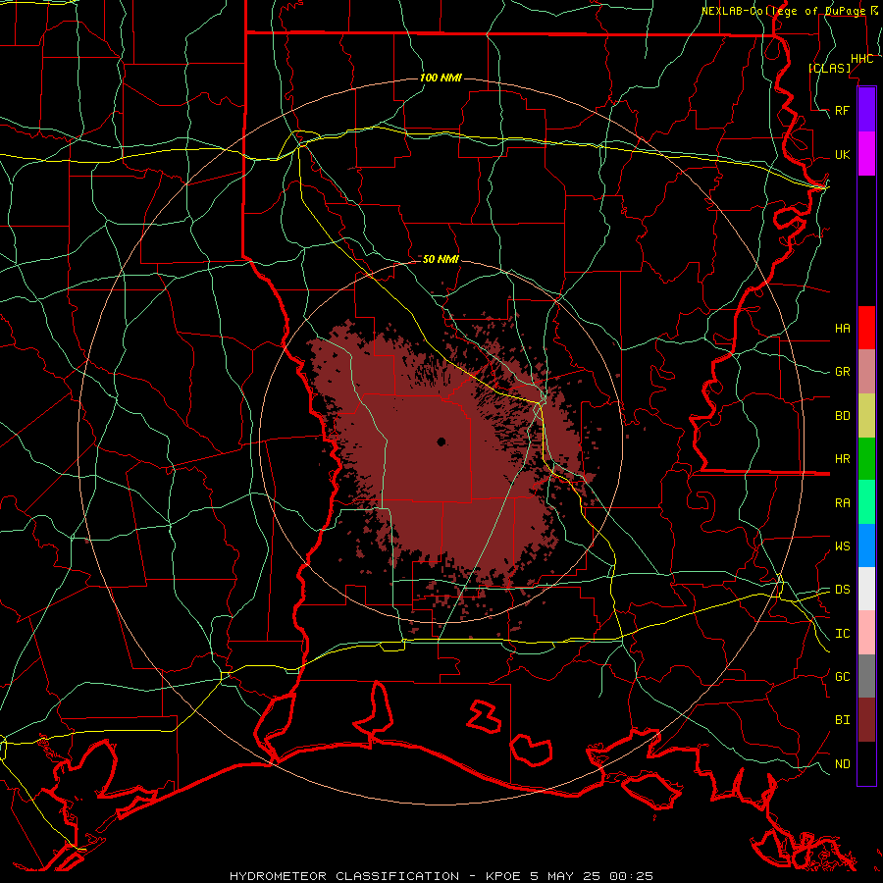Viewport: 883px width, 883px height.
Task: Pick the RA mint-green legend swatch
Action: pos(866,502)
